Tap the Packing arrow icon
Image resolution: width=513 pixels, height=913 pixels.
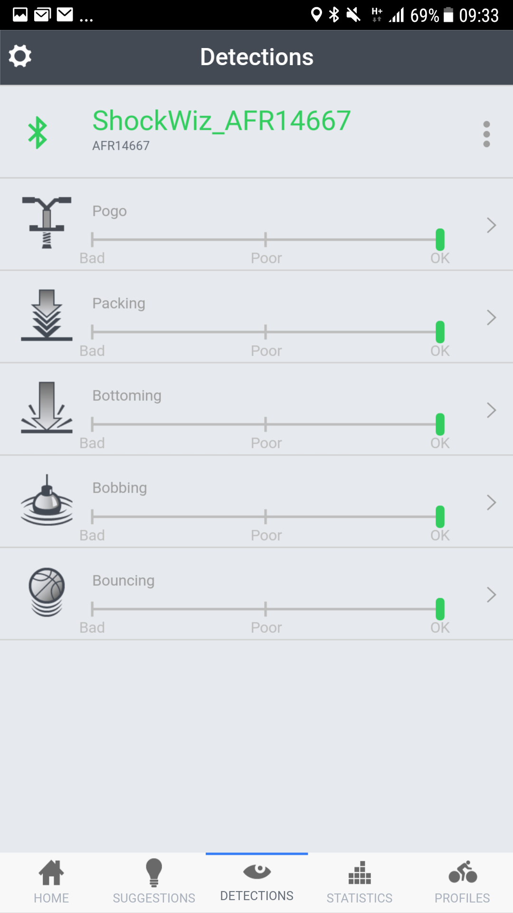pos(47,315)
